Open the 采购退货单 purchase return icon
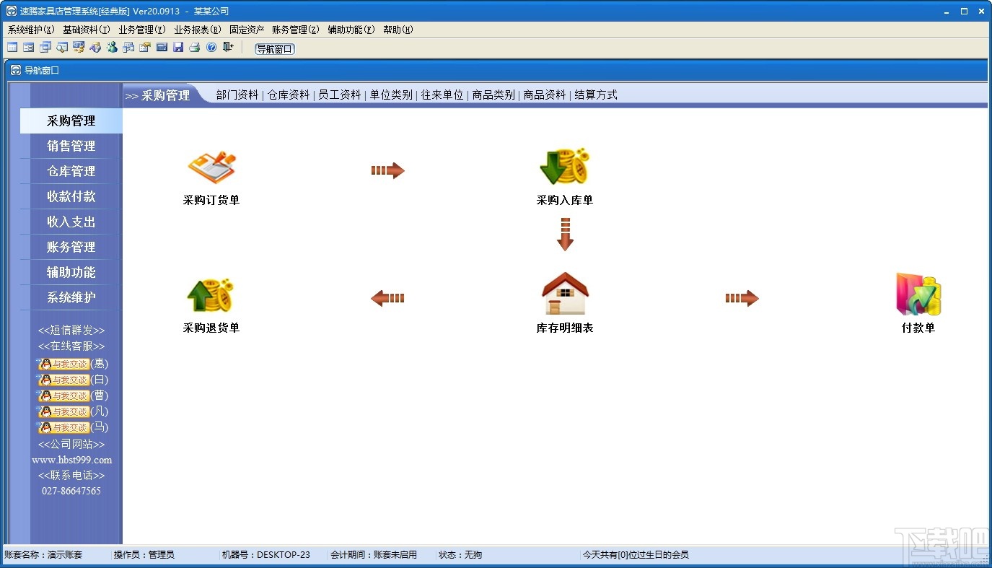The height and width of the screenshot is (568, 992). [211, 294]
